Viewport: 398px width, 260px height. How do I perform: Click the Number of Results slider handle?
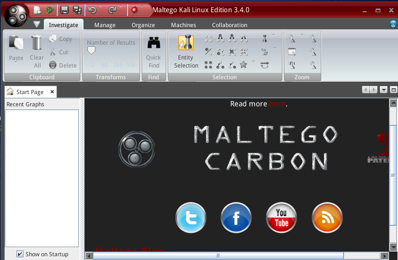91,51
